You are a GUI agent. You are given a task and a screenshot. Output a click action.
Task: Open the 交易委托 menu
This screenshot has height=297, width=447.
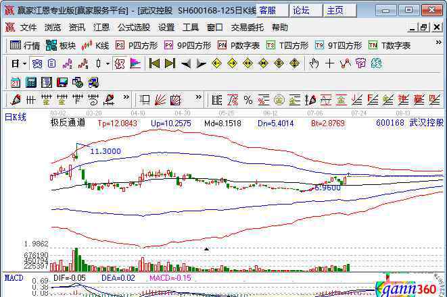pyautogui.click(x=247, y=28)
